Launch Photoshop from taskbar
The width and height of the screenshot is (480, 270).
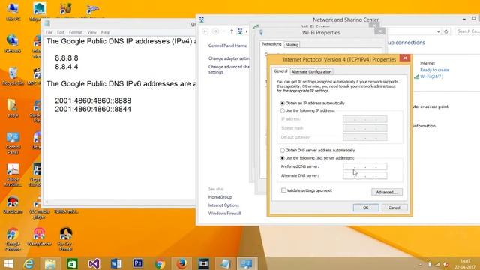pos(138,263)
